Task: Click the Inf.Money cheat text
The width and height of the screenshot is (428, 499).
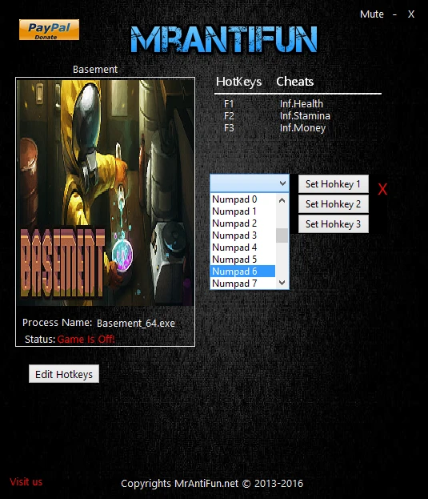Action: point(302,128)
